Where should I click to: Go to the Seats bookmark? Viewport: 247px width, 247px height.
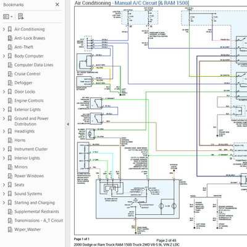pos(19,184)
